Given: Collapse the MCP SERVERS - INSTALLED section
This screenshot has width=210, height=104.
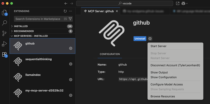Looking at the screenshot, I should [42, 36].
